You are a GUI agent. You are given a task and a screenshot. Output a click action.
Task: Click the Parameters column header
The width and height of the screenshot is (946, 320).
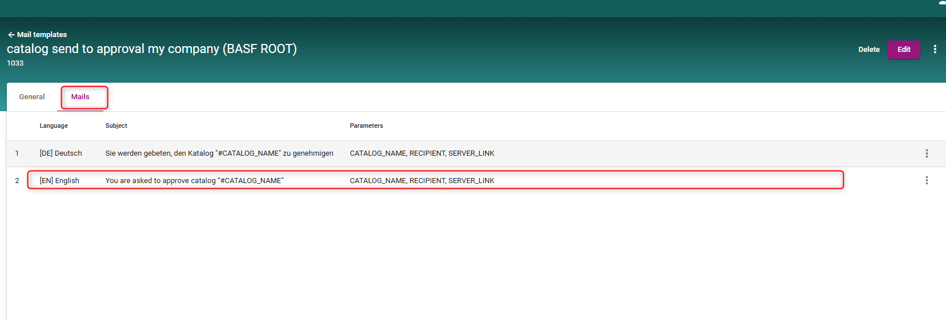pyautogui.click(x=366, y=126)
